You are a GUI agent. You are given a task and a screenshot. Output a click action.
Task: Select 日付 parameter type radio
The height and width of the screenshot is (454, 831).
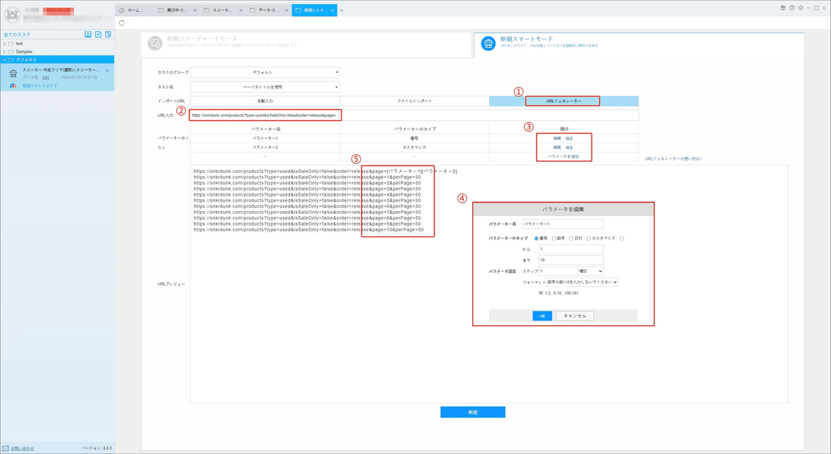571,238
